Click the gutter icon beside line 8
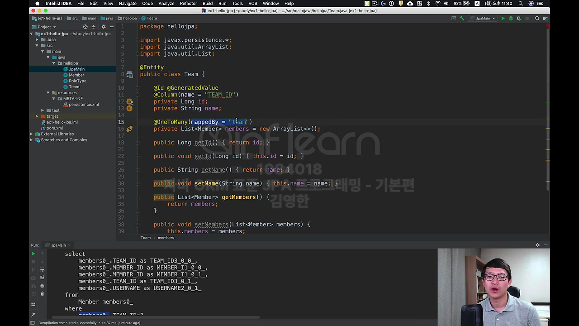The height and width of the screenshot is (326, 579). tap(129, 74)
